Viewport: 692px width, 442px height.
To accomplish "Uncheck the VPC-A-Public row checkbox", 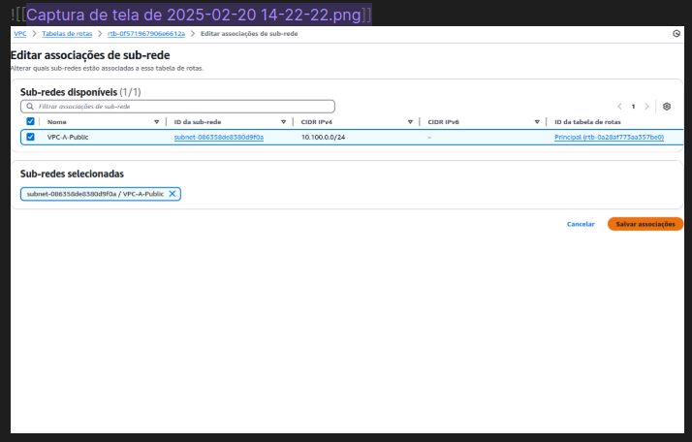I will (30, 138).
